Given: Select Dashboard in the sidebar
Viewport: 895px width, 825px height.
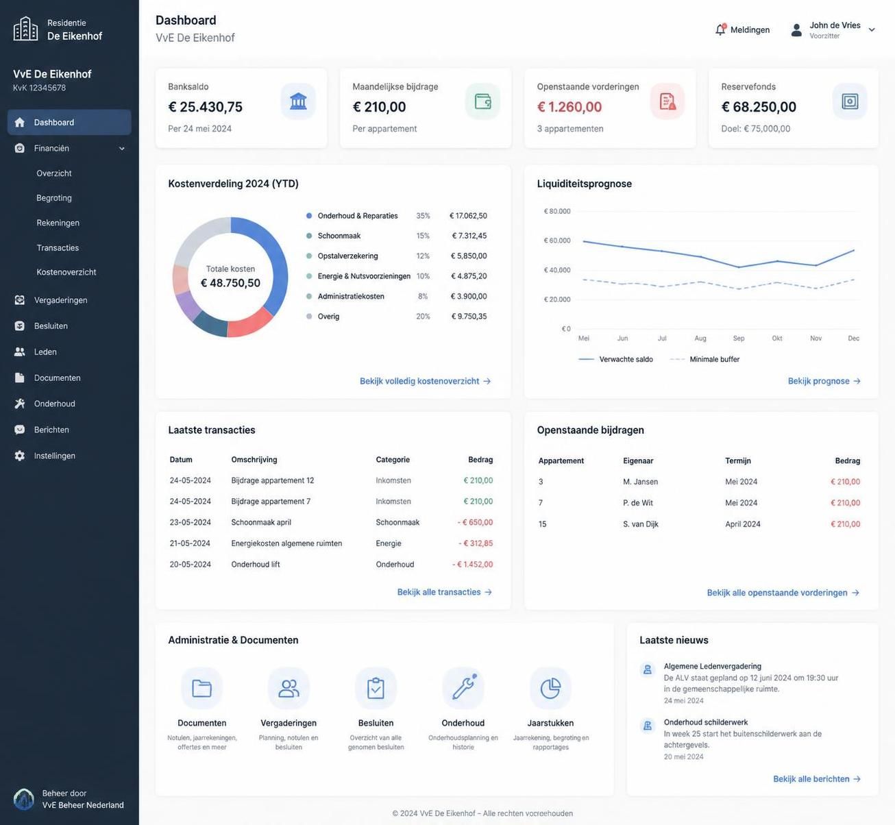Looking at the screenshot, I should 69,122.
